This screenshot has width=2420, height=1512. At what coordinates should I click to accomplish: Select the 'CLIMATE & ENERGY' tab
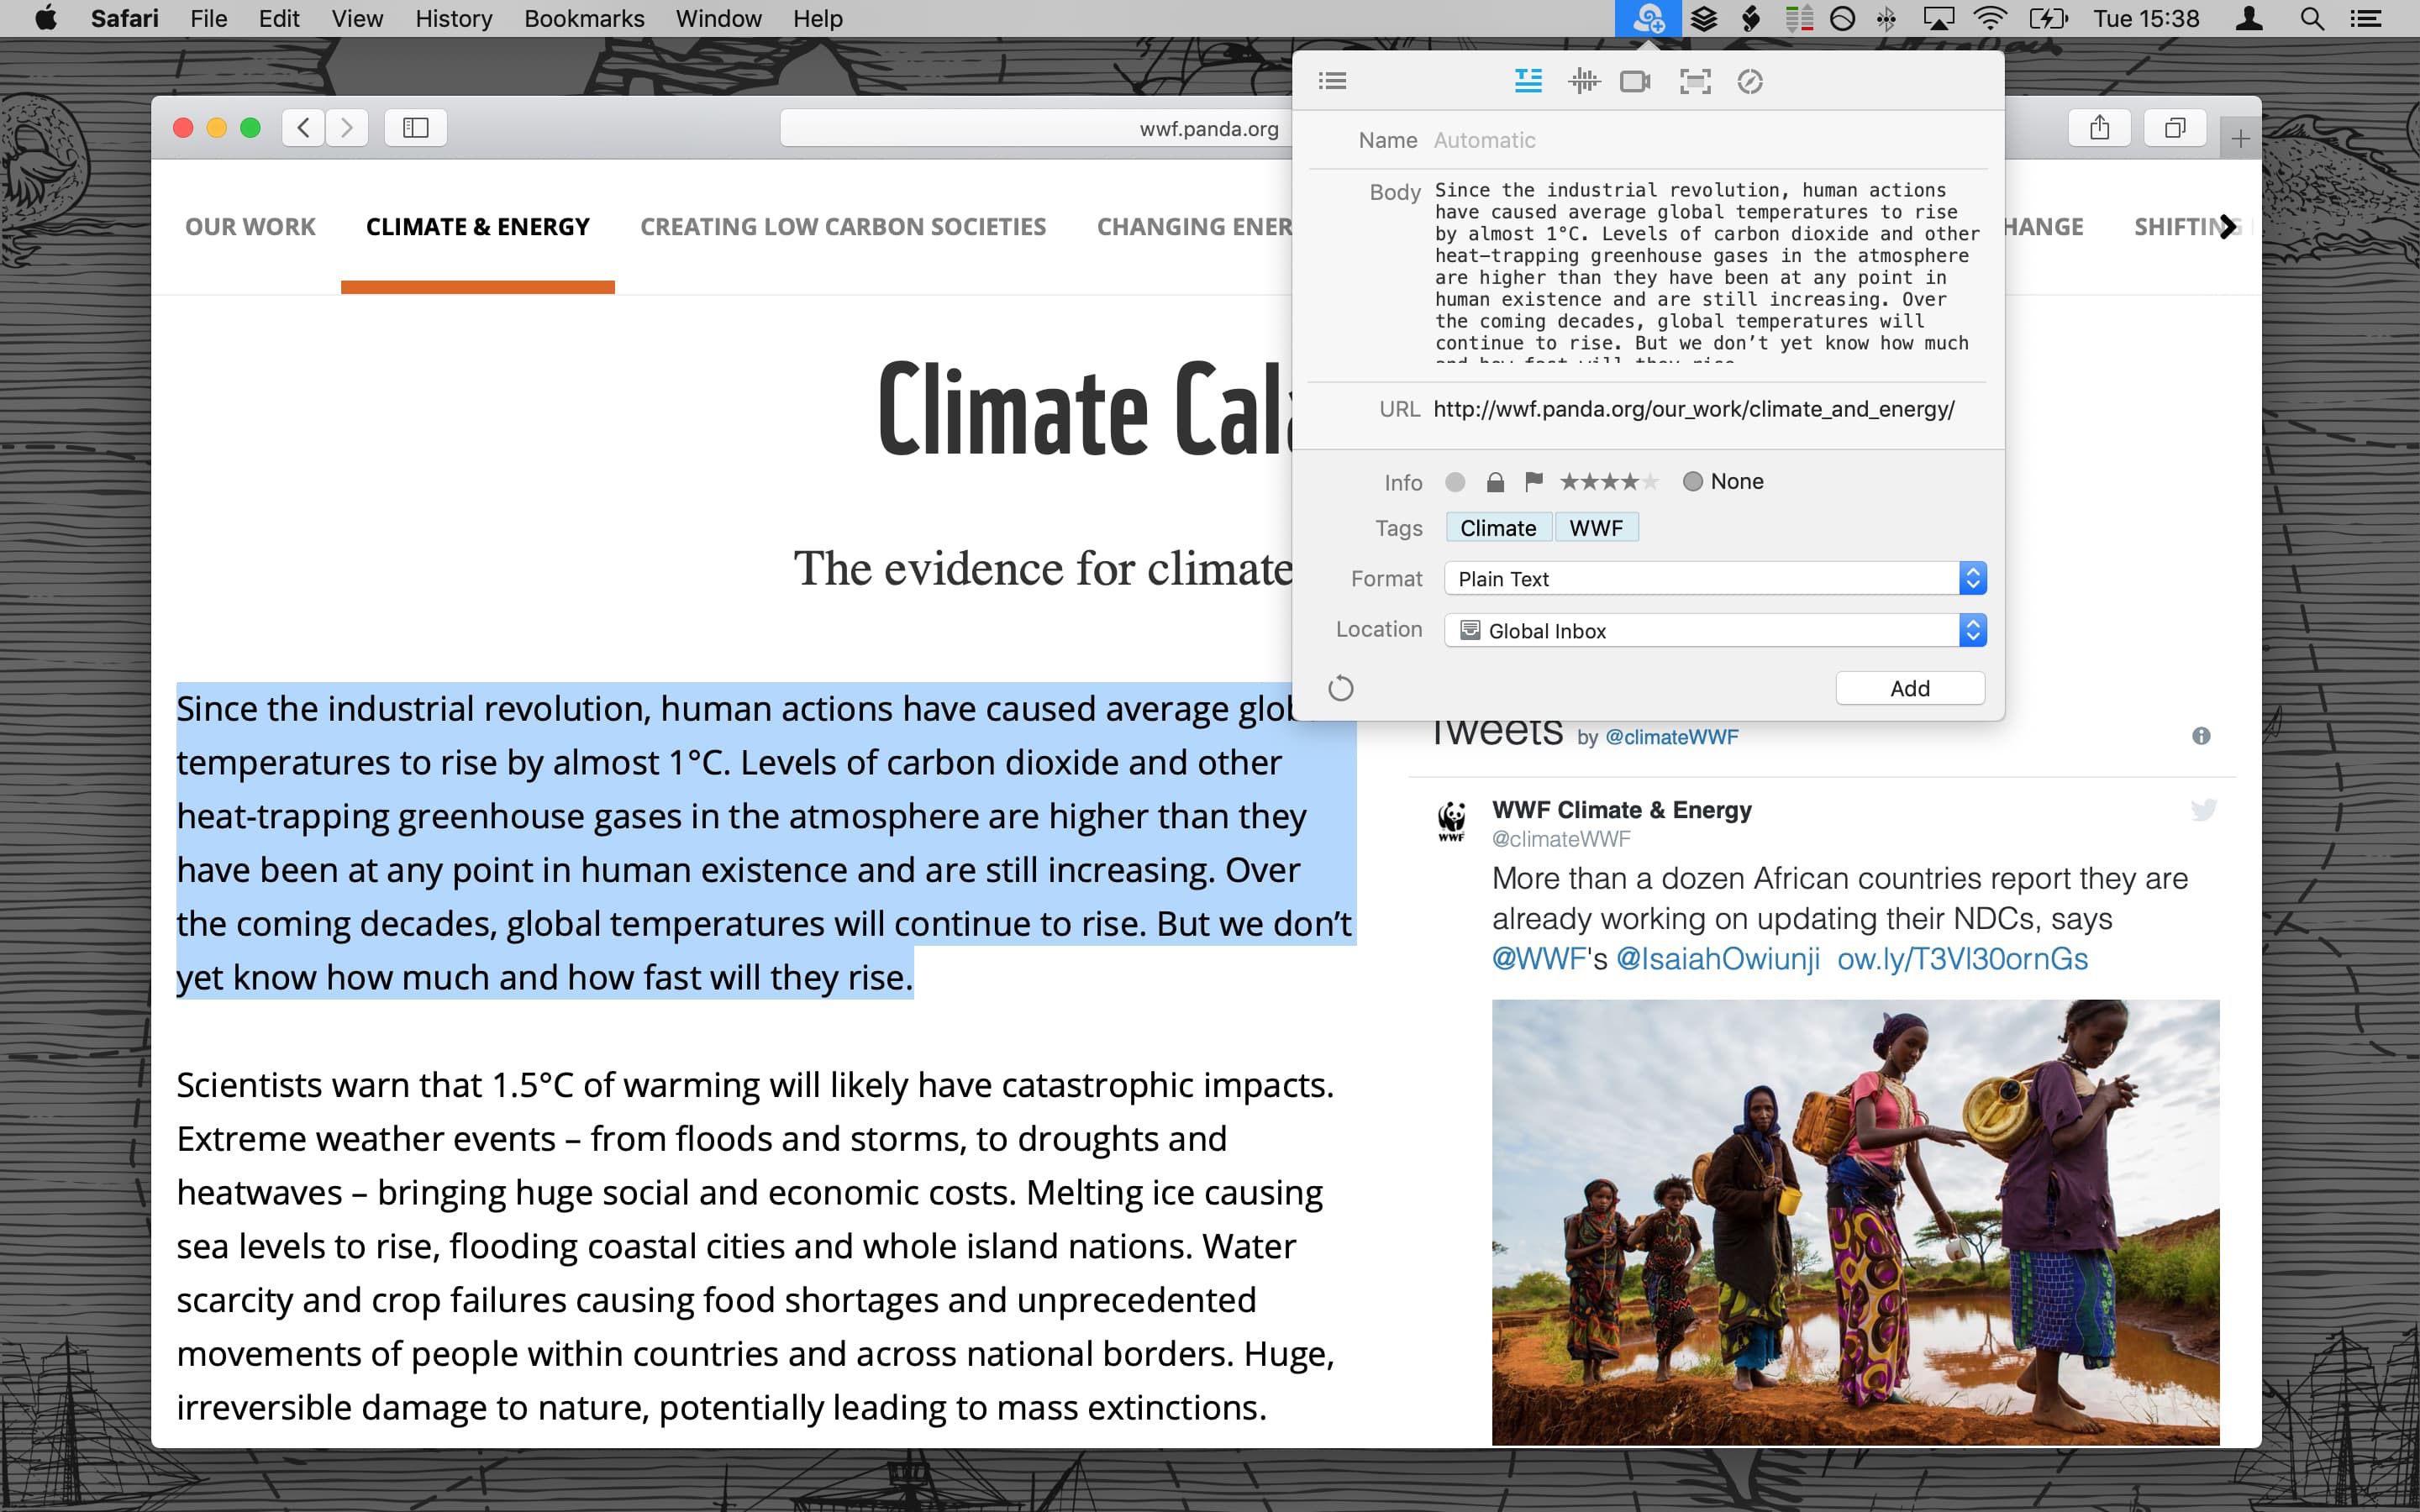pyautogui.click(x=479, y=227)
